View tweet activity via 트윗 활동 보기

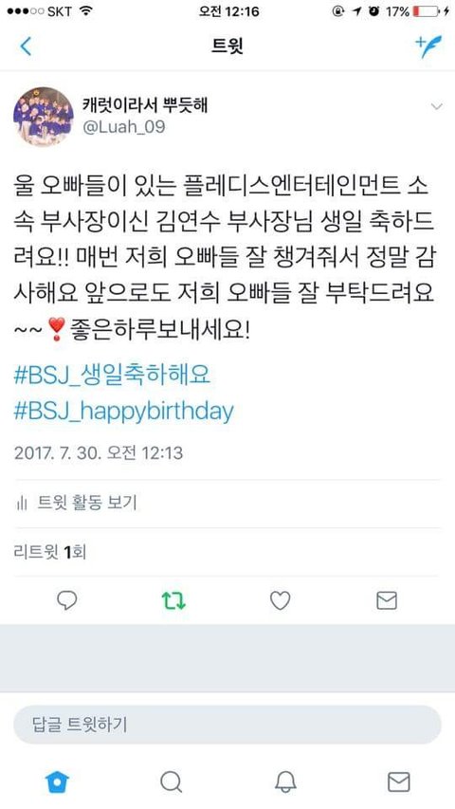(78, 503)
